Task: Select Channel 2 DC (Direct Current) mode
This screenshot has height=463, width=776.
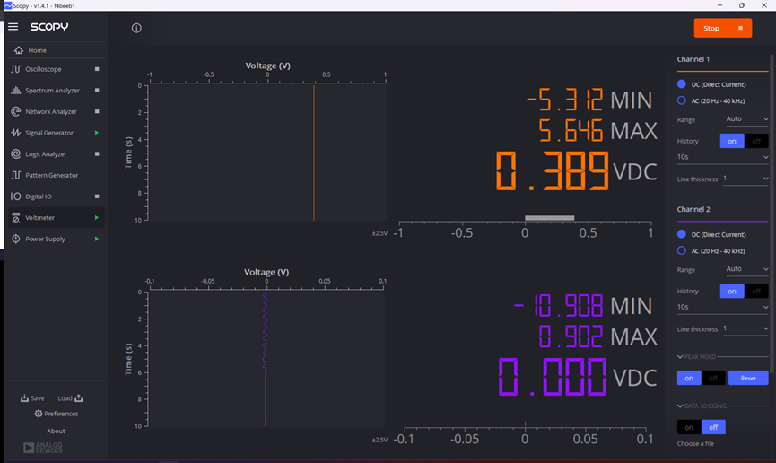Action: coord(682,234)
